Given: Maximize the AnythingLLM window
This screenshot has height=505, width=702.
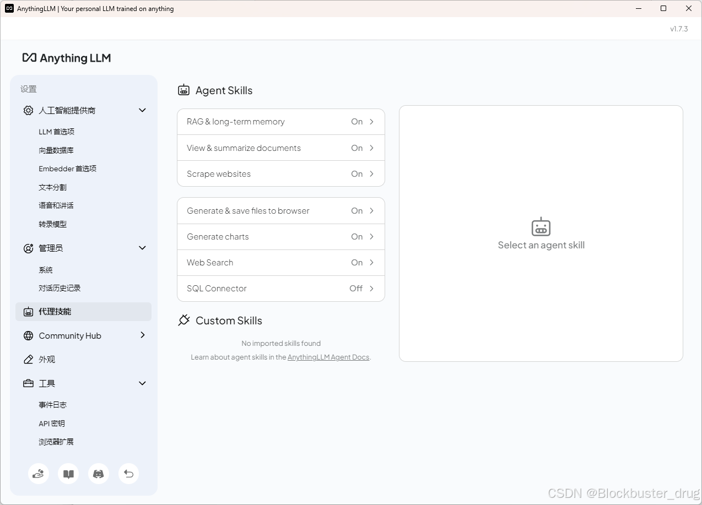Looking at the screenshot, I should click(663, 8).
